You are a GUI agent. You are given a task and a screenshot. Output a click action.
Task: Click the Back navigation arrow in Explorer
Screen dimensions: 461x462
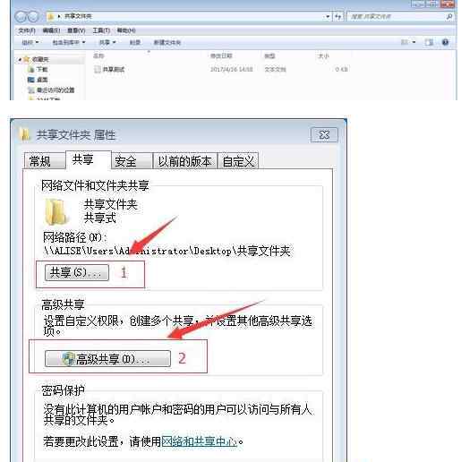pyautogui.click(x=21, y=17)
